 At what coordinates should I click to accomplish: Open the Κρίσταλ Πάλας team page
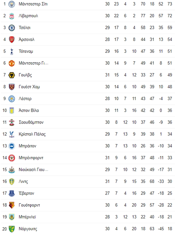[x=32, y=134]
